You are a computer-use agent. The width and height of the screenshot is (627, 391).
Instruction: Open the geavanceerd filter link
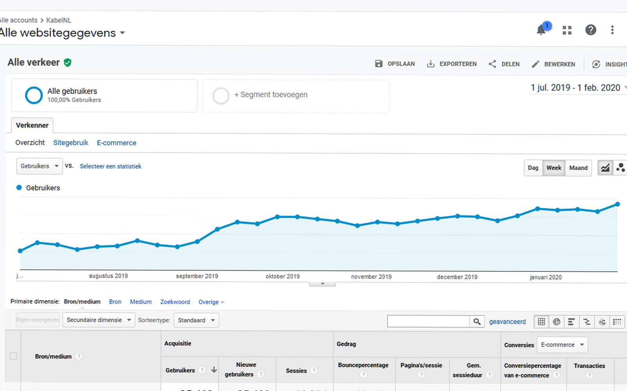coord(507,321)
